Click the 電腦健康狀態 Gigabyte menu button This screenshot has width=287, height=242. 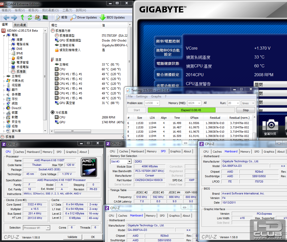click(x=168, y=64)
